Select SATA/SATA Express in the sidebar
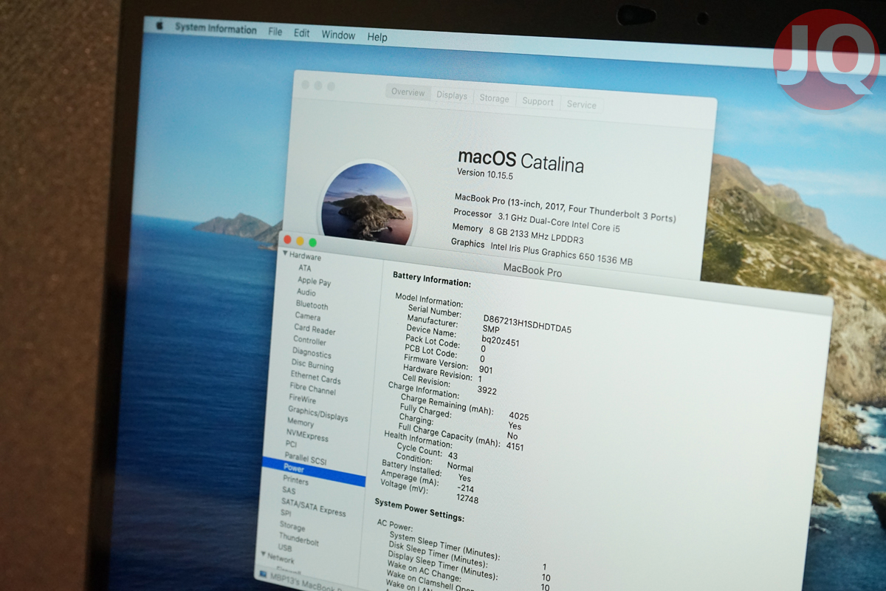This screenshot has height=591, width=886. (x=313, y=507)
